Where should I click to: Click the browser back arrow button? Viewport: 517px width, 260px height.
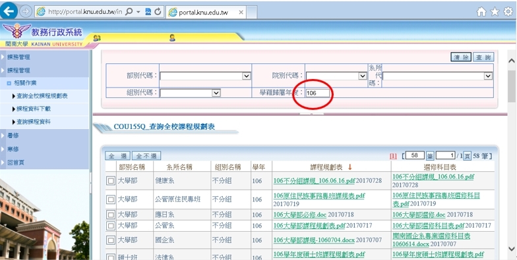point(9,11)
